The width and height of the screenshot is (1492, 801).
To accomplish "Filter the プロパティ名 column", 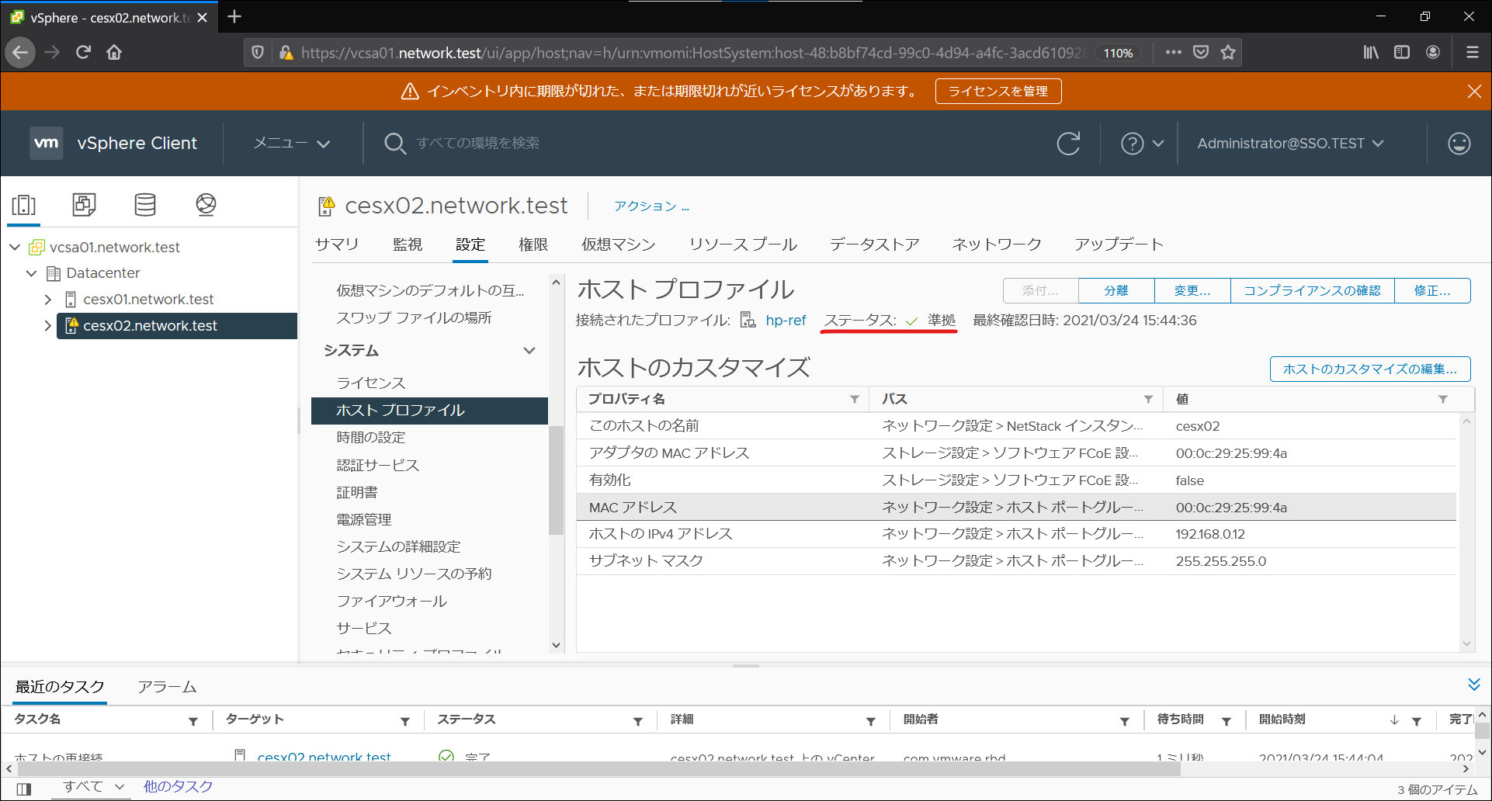I will (854, 399).
